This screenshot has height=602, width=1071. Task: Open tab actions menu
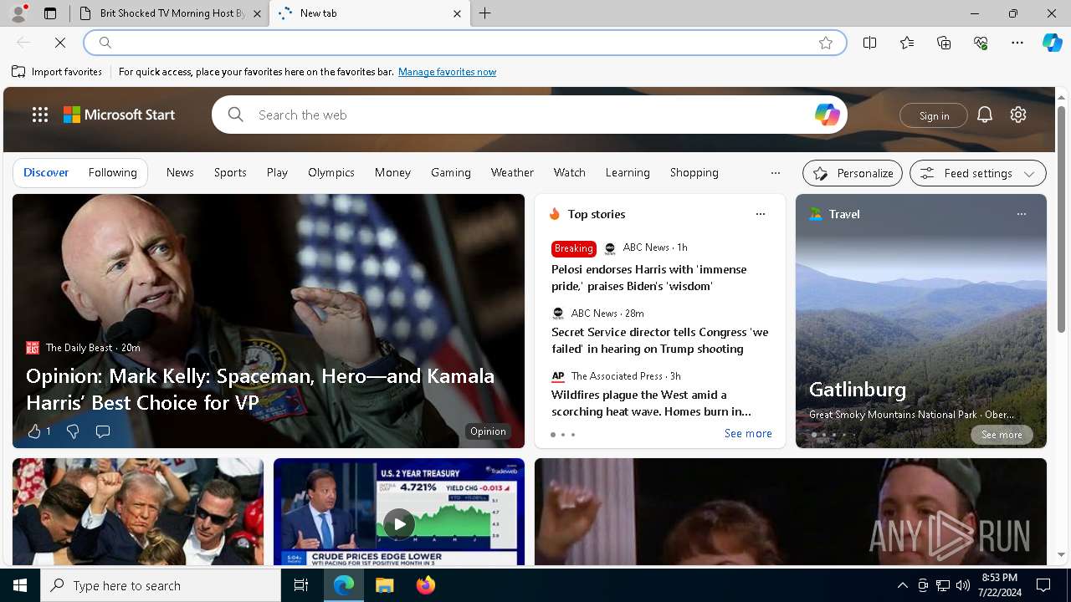coord(50,13)
